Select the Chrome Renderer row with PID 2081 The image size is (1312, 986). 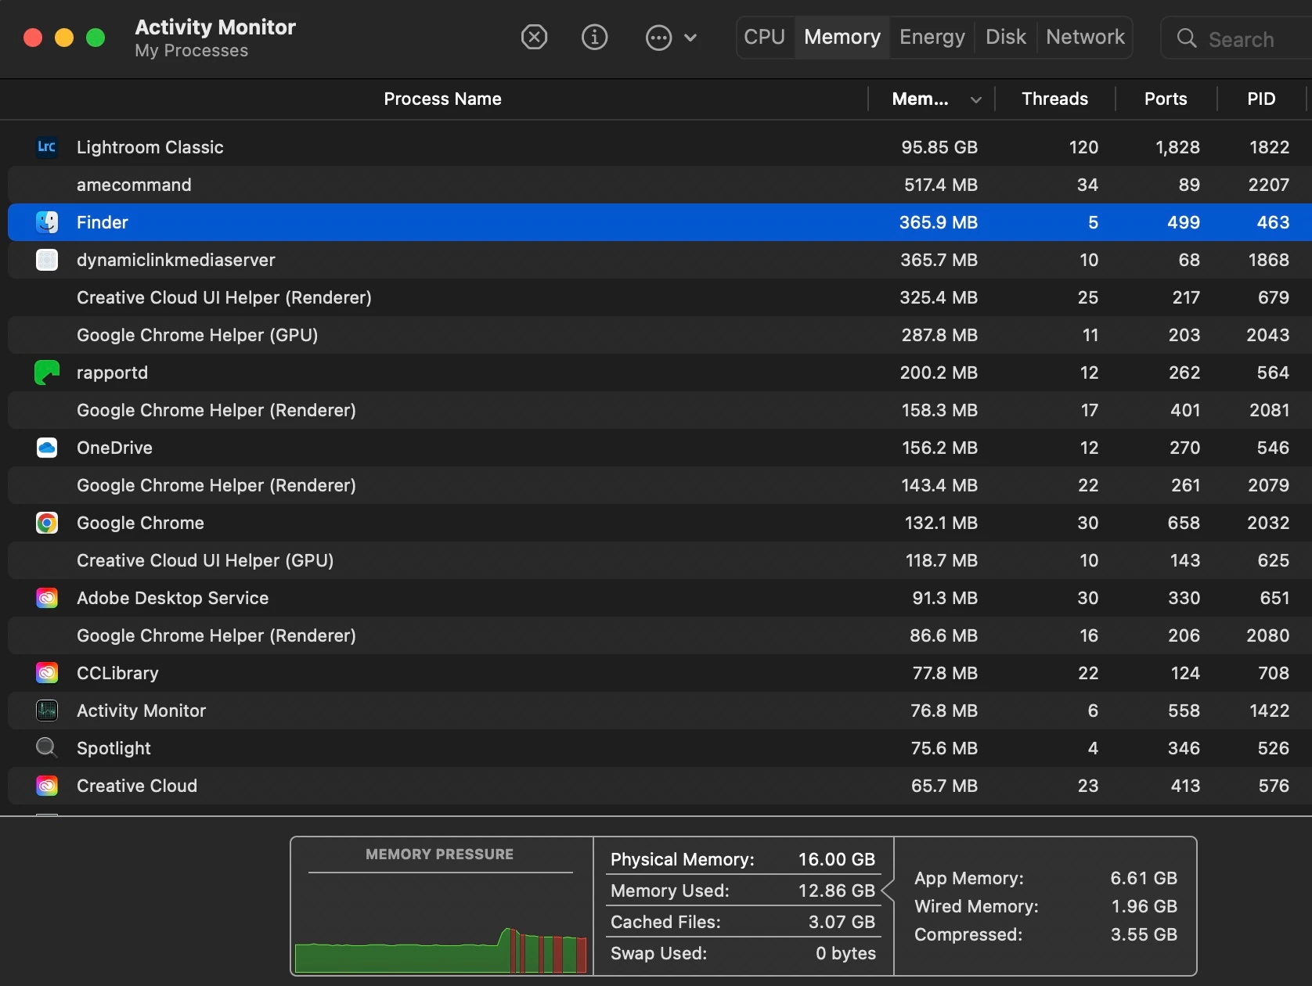(660, 410)
